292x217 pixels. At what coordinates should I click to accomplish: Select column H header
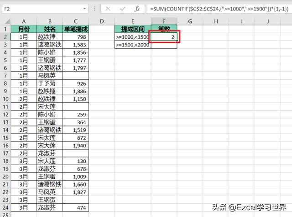point(216,21)
